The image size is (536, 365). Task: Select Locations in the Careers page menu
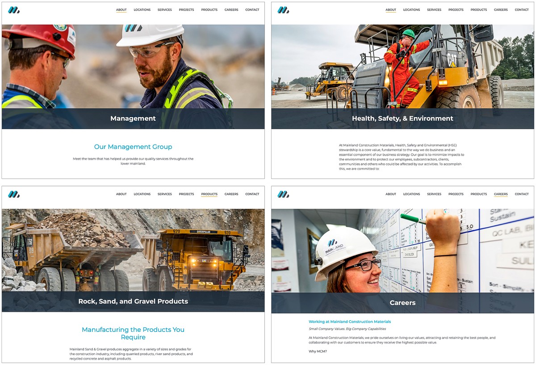click(x=411, y=194)
